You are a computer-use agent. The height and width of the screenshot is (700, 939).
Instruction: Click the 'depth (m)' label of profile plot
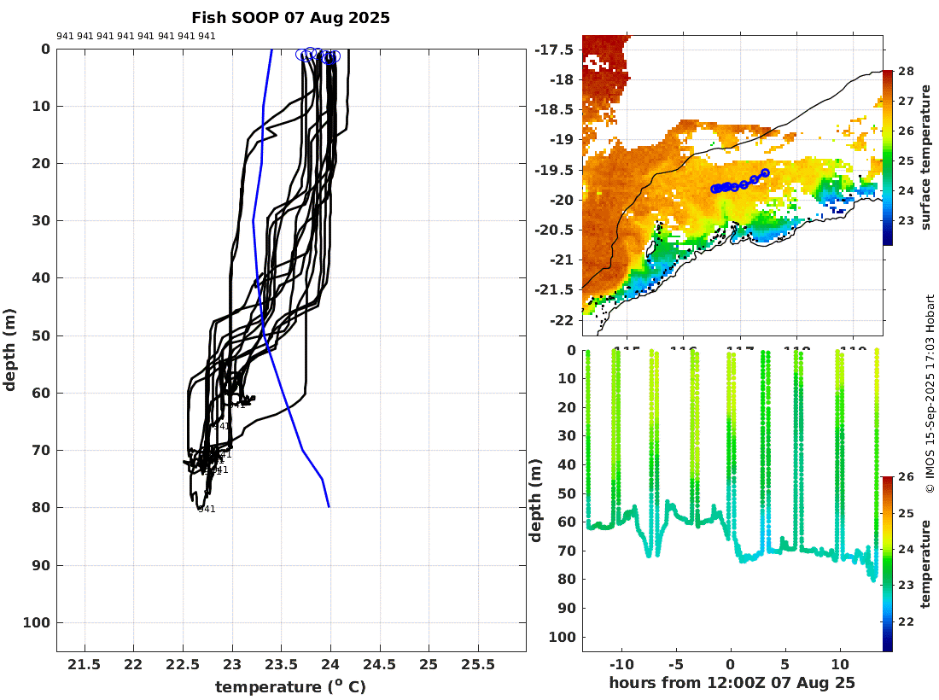[9, 350]
